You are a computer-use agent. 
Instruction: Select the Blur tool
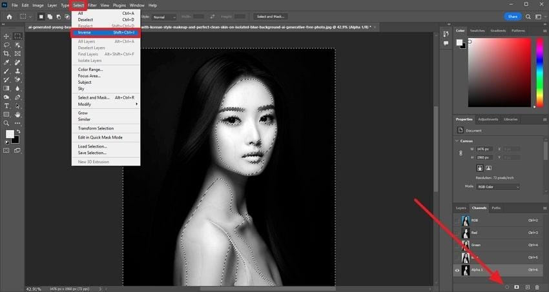(17, 88)
